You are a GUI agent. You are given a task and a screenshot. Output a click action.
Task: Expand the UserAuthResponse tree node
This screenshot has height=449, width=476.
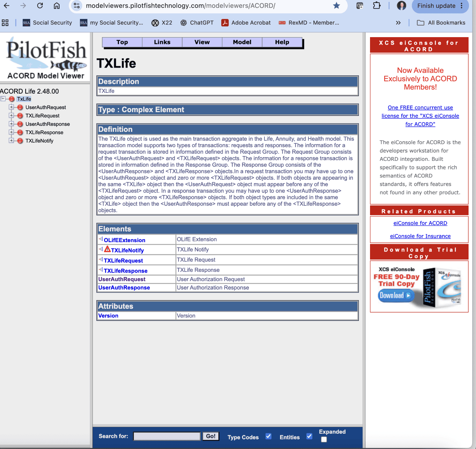tap(11, 124)
